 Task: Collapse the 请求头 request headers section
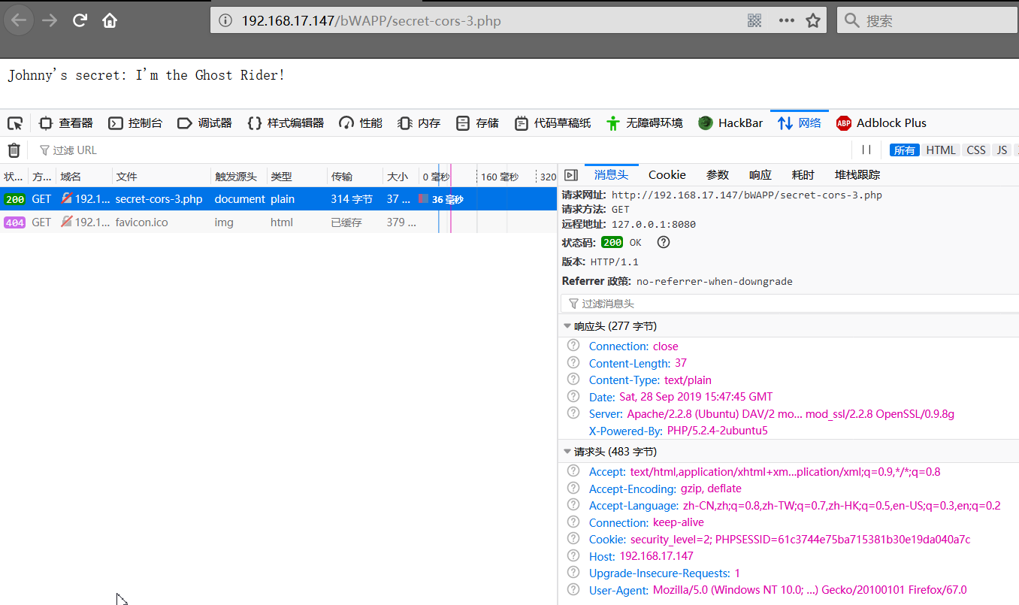(x=567, y=452)
